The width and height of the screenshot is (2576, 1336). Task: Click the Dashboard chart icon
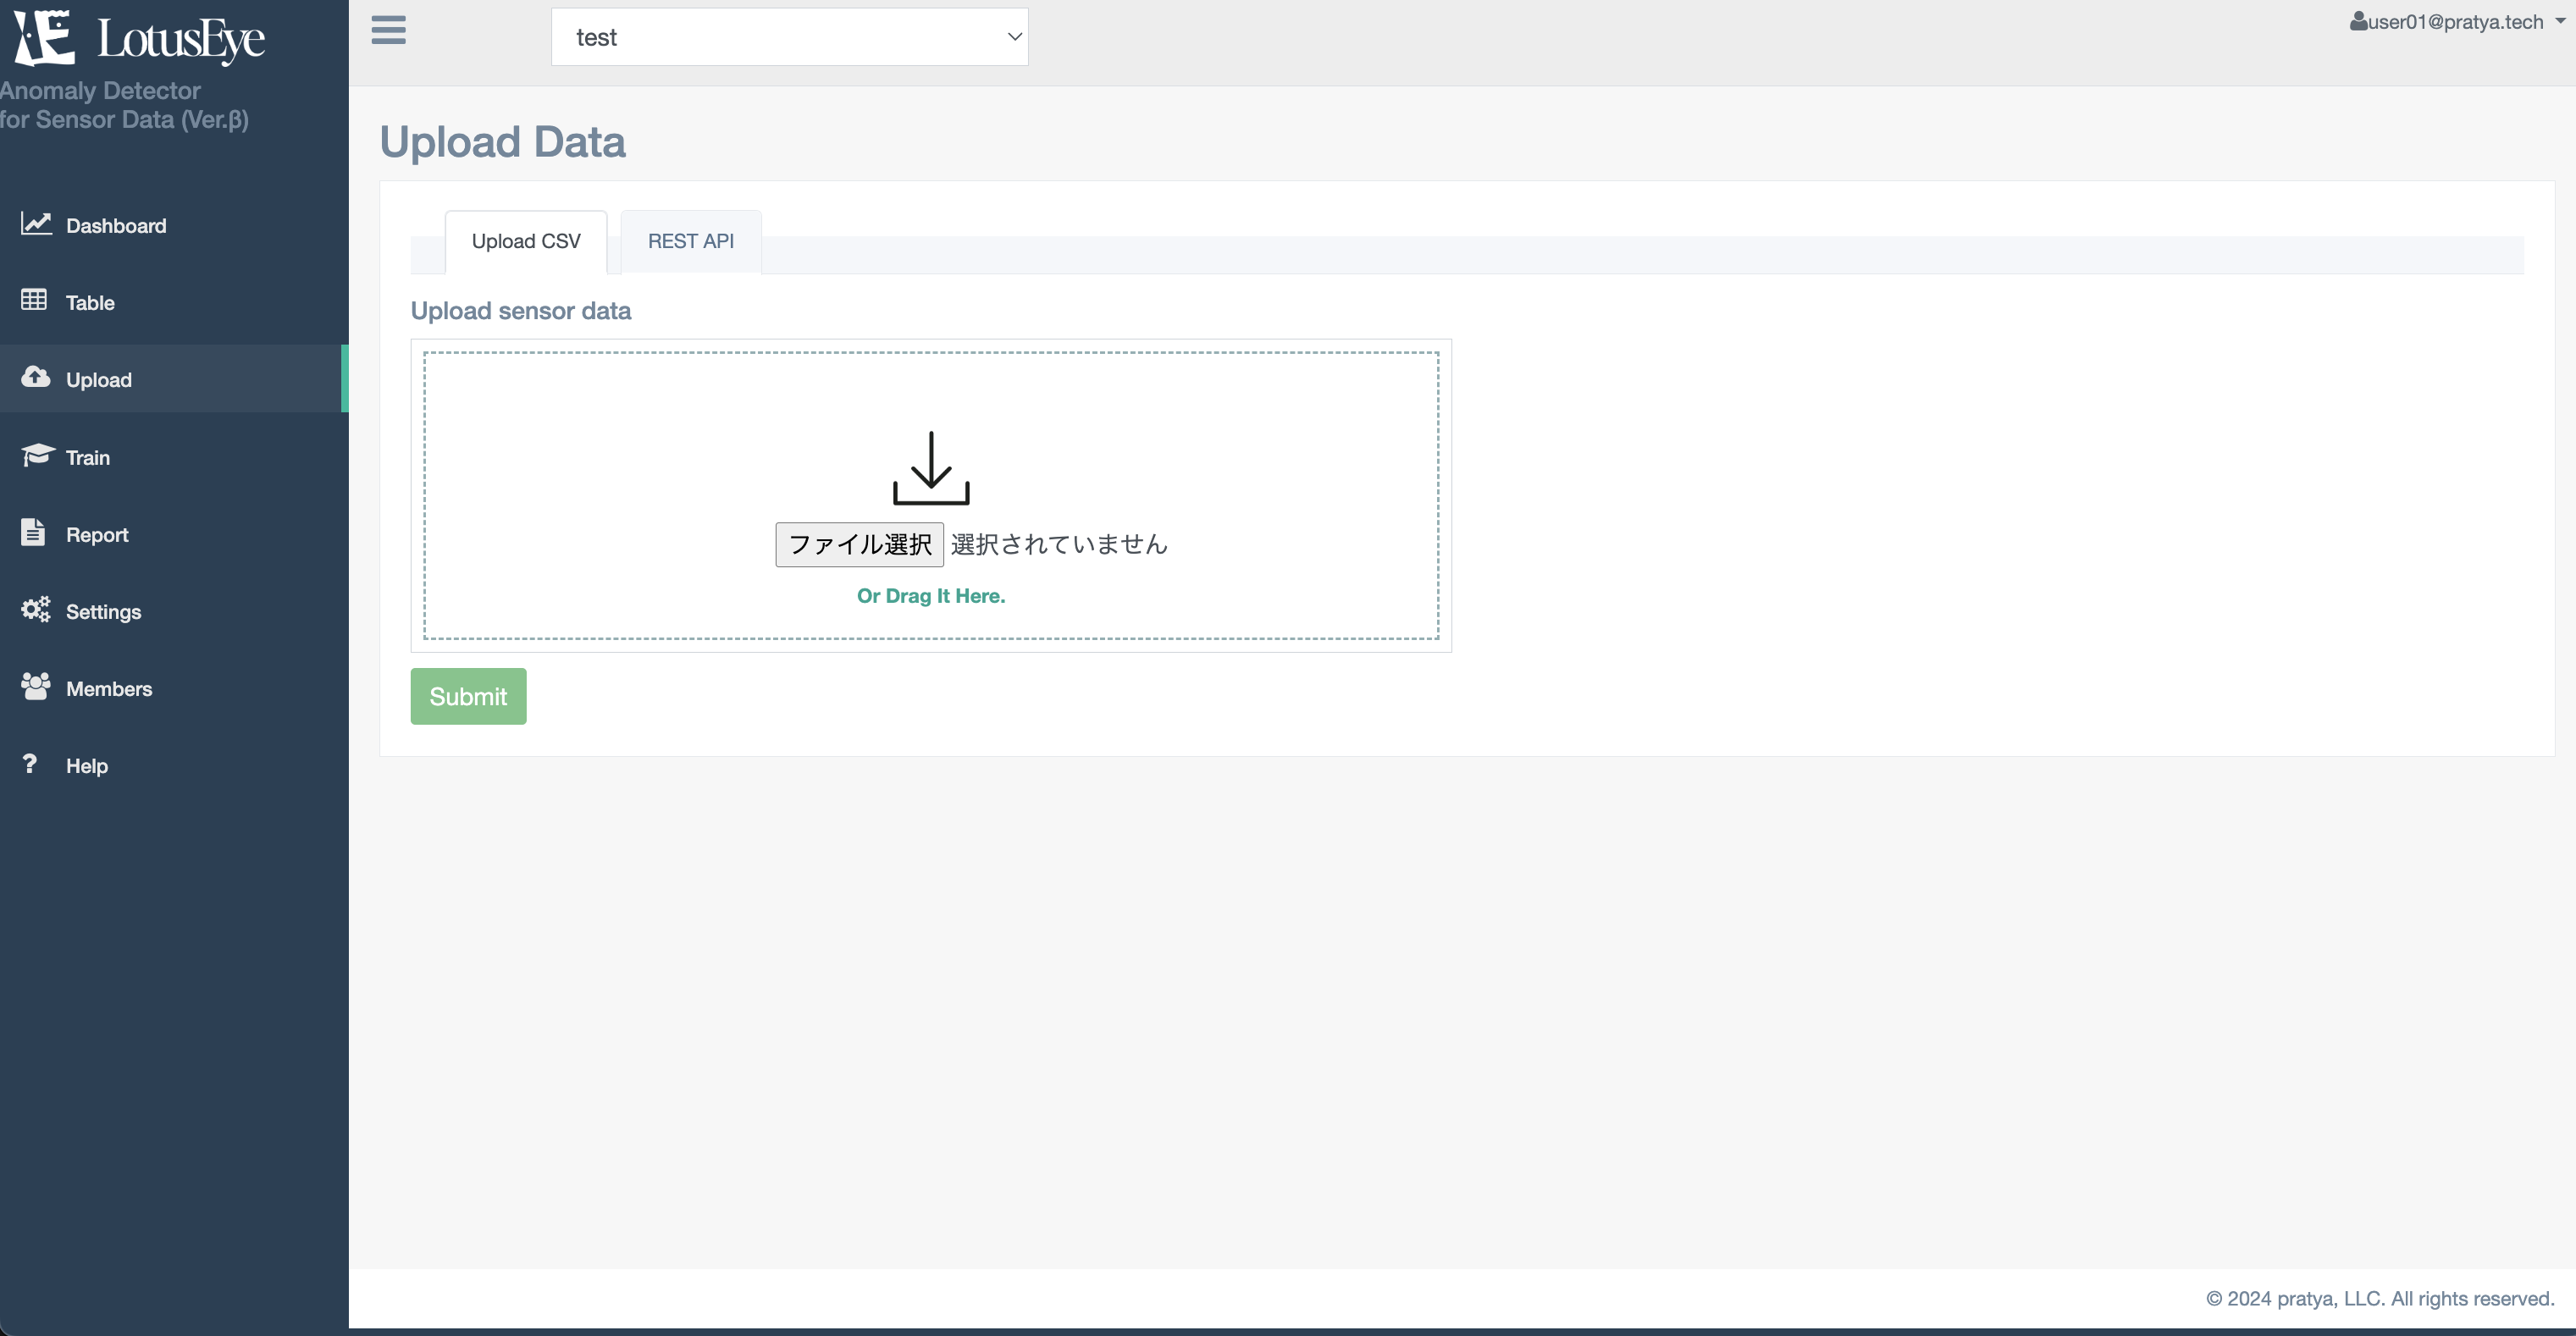pyautogui.click(x=36, y=224)
